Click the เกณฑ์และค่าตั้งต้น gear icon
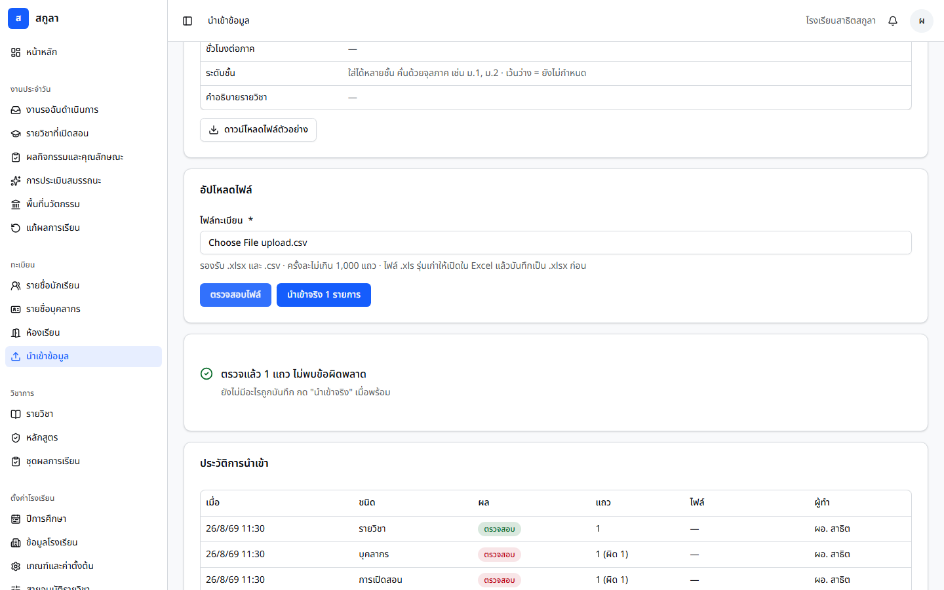Image resolution: width=944 pixels, height=590 pixels. point(16,566)
